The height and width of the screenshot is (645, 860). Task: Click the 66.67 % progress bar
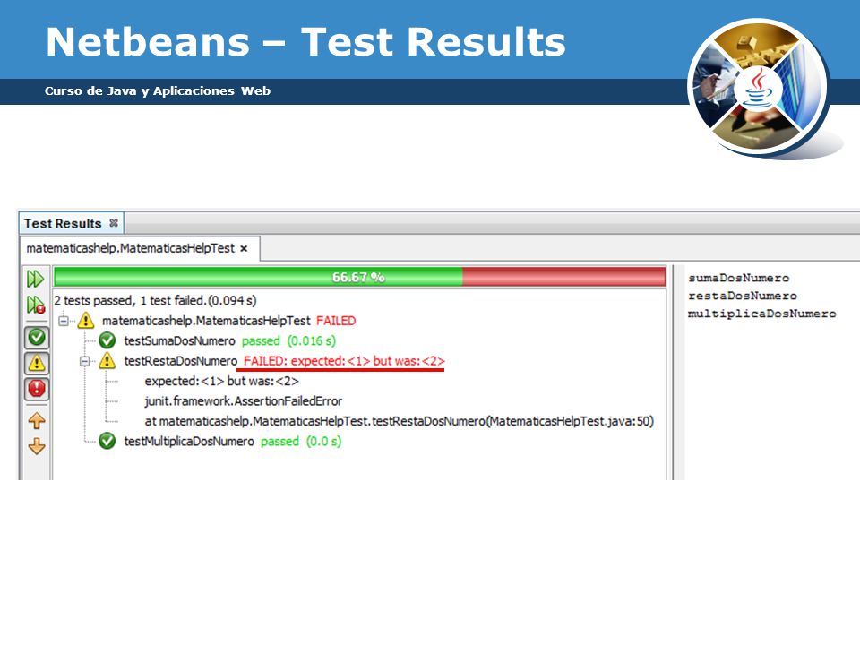(359, 277)
